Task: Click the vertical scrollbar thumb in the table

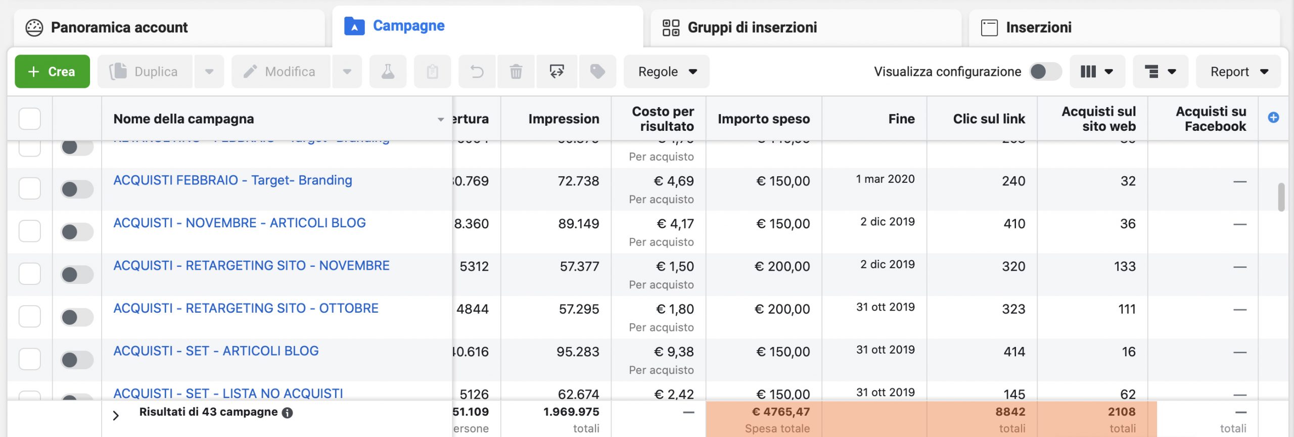Action: click(1281, 197)
